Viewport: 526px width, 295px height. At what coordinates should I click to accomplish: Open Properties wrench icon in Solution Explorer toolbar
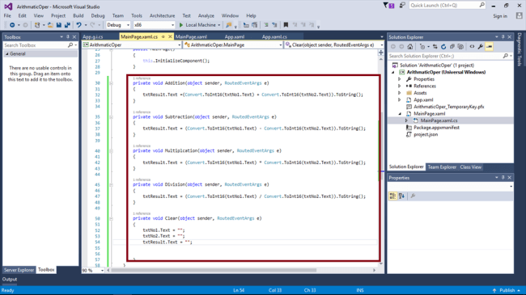(481, 47)
